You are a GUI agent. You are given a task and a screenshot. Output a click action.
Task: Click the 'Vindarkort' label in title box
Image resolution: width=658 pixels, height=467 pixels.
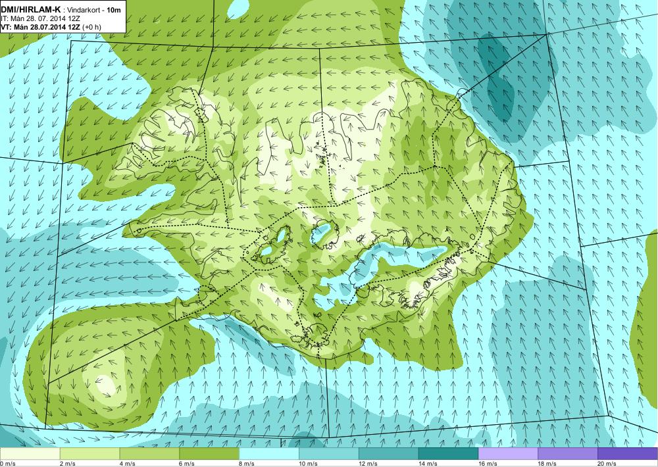tap(83, 10)
